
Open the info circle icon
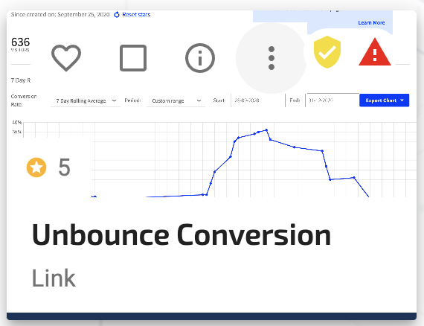point(200,58)
